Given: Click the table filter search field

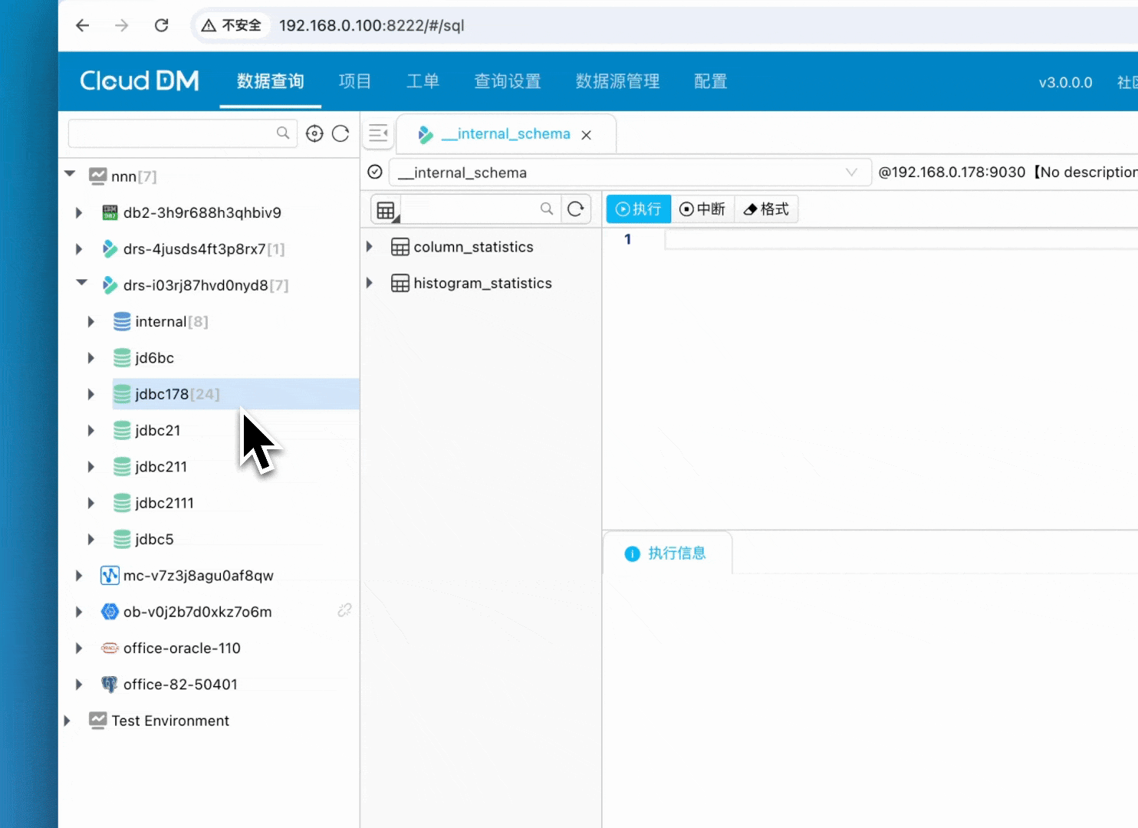Looking at the screenshot, I should [479, 209].
